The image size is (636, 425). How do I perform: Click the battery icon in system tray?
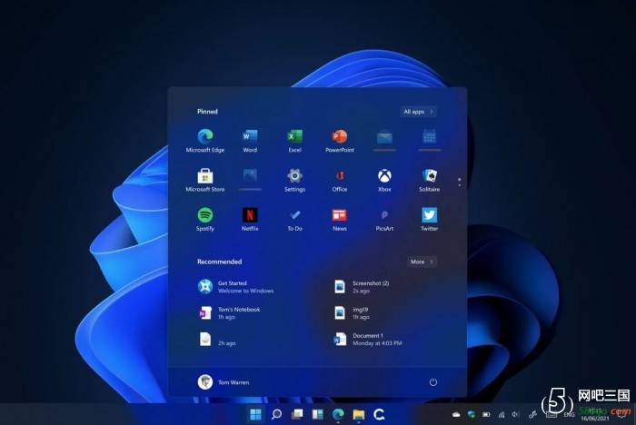pyautogui.click(x=486, y=414)
